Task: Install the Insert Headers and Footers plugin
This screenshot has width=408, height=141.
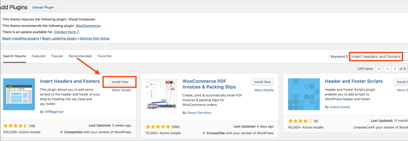Action: [120, 82]
